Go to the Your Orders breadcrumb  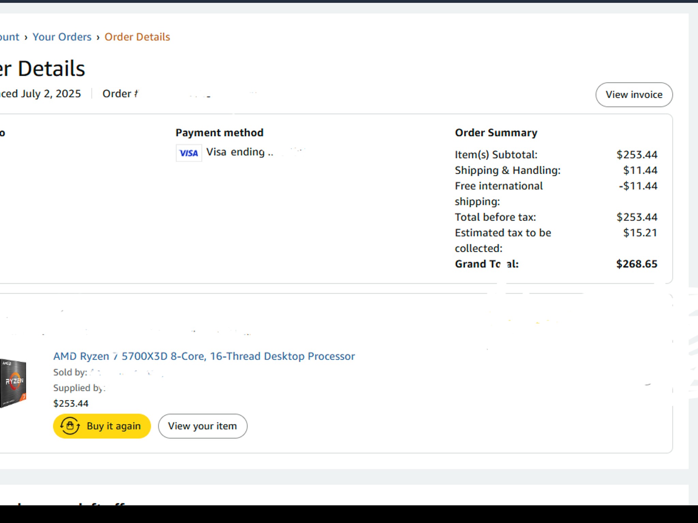click(62, 37)
